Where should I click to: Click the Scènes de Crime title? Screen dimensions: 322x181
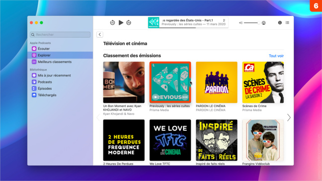point(254,106)
